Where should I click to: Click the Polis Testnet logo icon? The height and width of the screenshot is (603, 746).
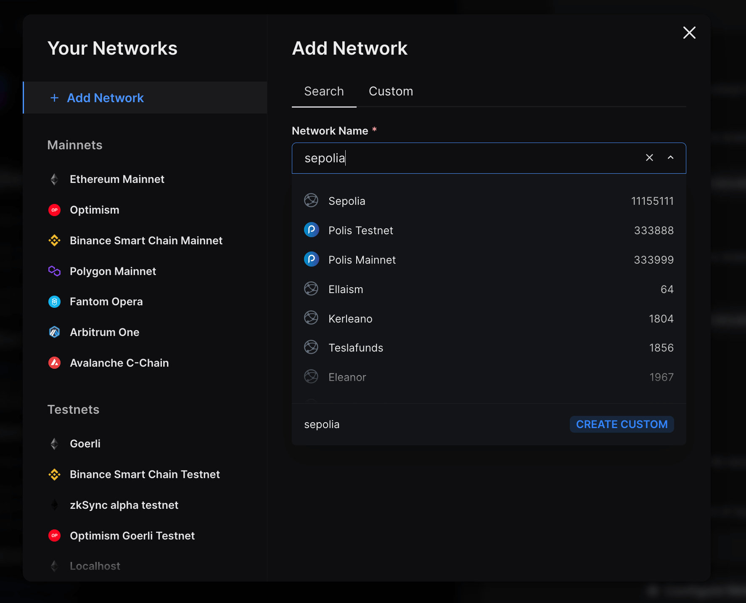[x=311, y=230]
